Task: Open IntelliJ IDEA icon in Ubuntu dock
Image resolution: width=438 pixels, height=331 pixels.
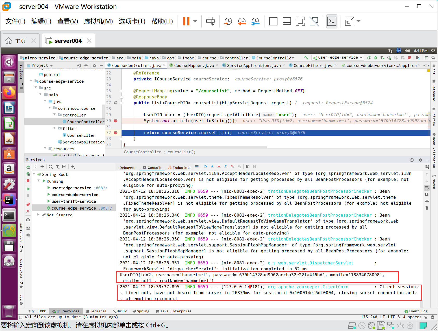Action: [x=9, y=200]
